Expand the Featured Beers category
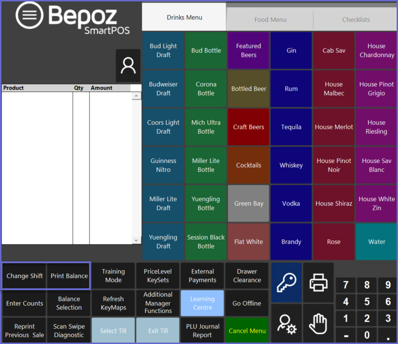Screen dimensions: 398x344 [x=249, y=51]
